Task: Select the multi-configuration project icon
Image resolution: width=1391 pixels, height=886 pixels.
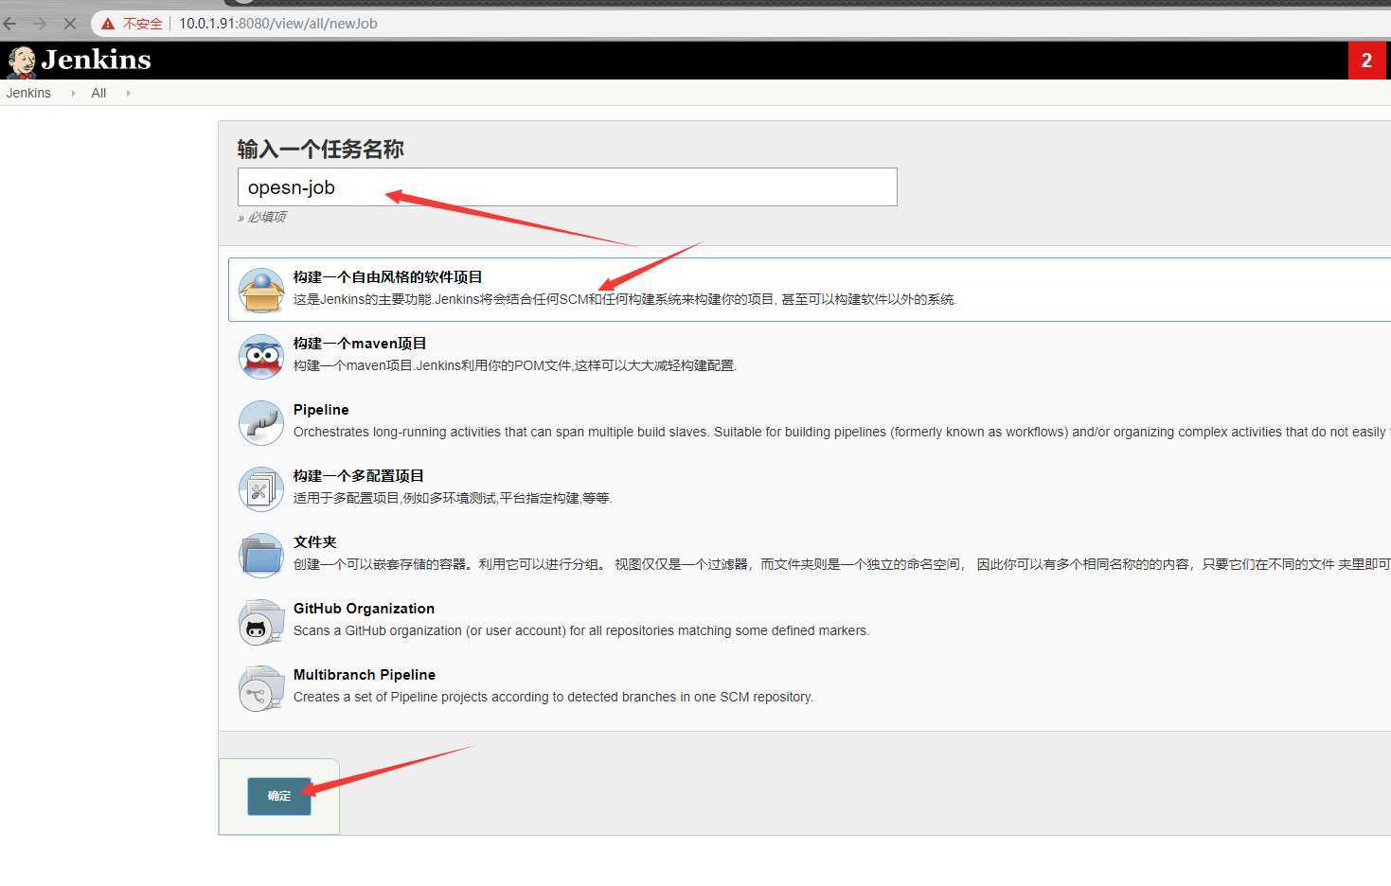Action: click(261, 488)
